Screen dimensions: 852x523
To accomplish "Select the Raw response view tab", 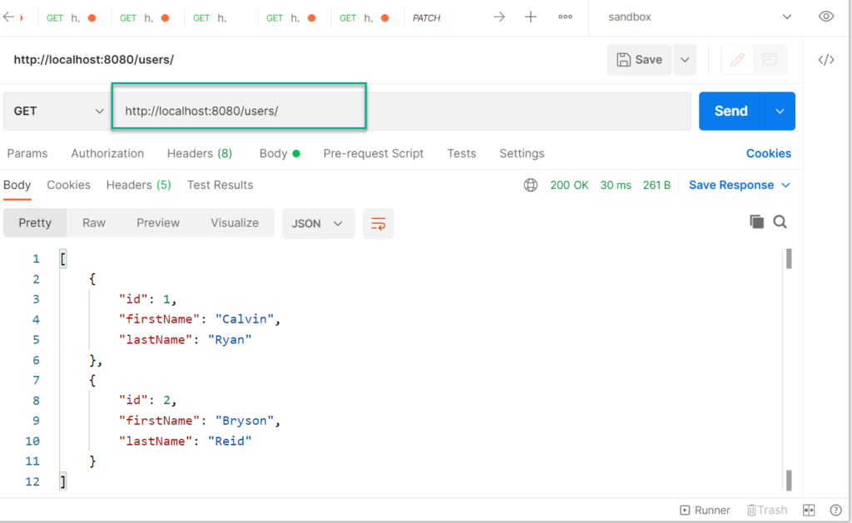I will [x=94, y=223].
